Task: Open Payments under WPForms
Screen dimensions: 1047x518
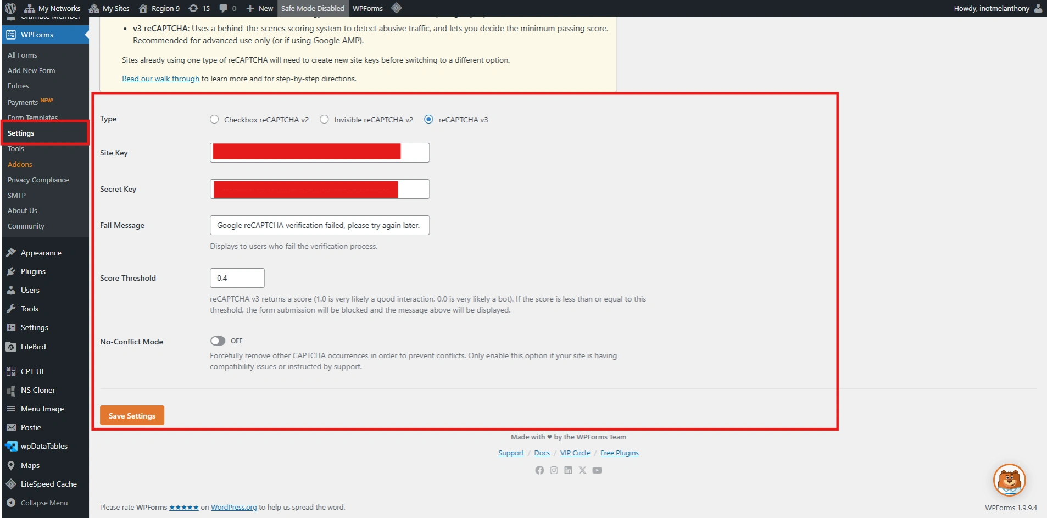Action: (23, 102)
